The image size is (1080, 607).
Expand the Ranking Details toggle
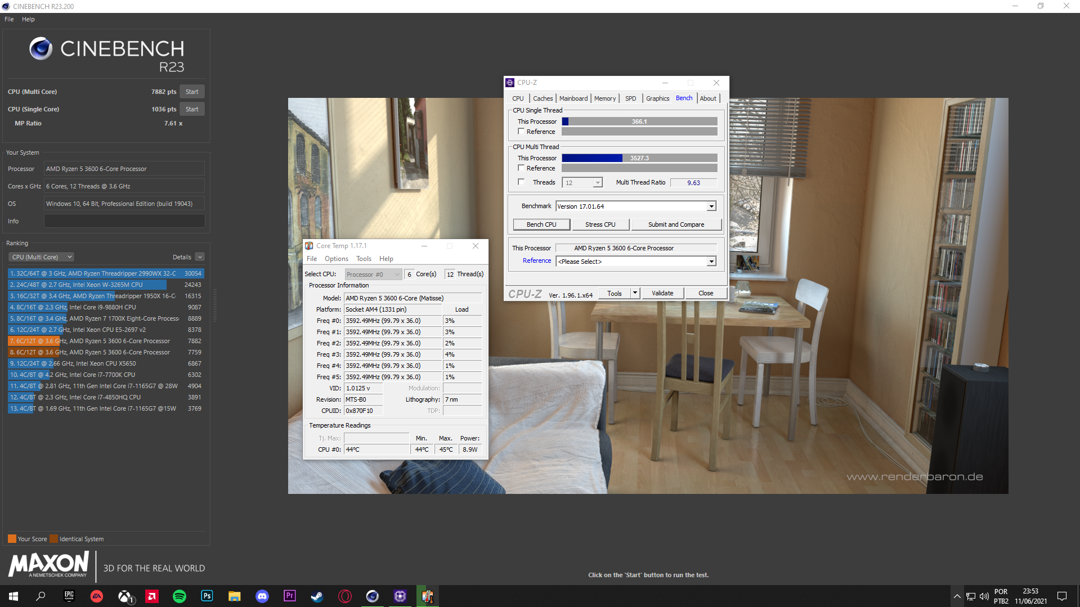pyautogui.click(x=200, y=257)
